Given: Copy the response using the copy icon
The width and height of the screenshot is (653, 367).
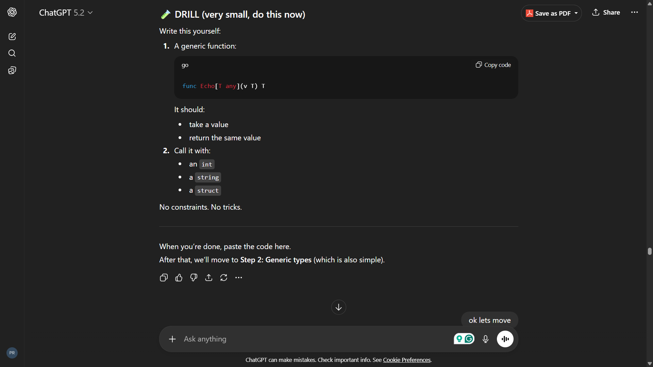Looking at the screenshot, I should pos(164,278).
